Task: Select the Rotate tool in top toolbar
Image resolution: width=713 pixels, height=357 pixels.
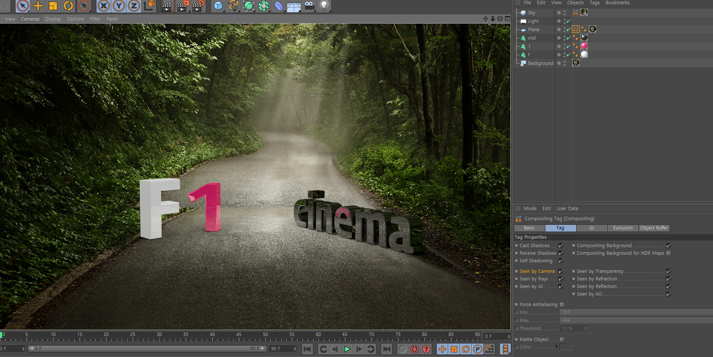Action: (68, 6)
